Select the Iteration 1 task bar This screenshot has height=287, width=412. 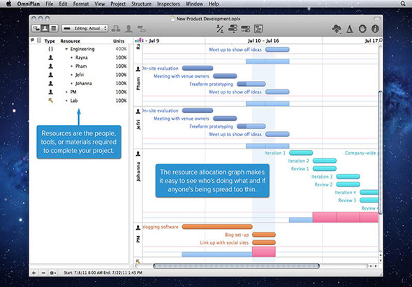pyautogui.click(x=301, y=153)
